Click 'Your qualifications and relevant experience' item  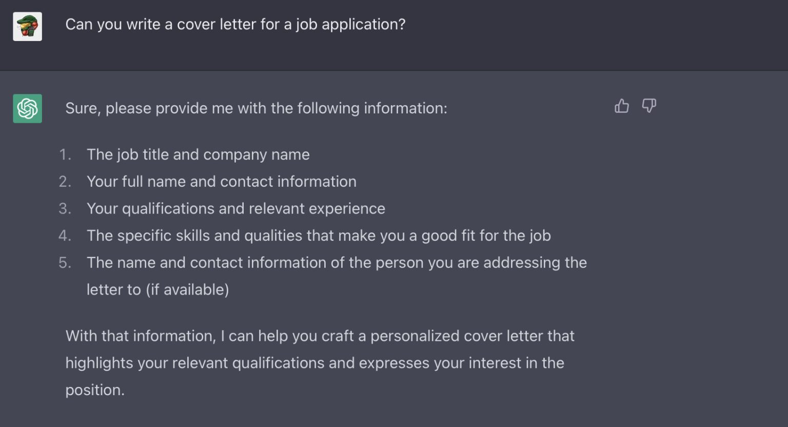pyautogui.click(x=235, y=208)
